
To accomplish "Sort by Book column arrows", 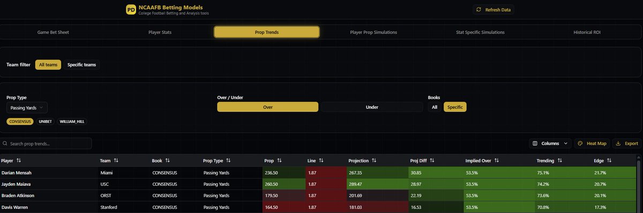I will pyautogui.click(x=167, y=160).
